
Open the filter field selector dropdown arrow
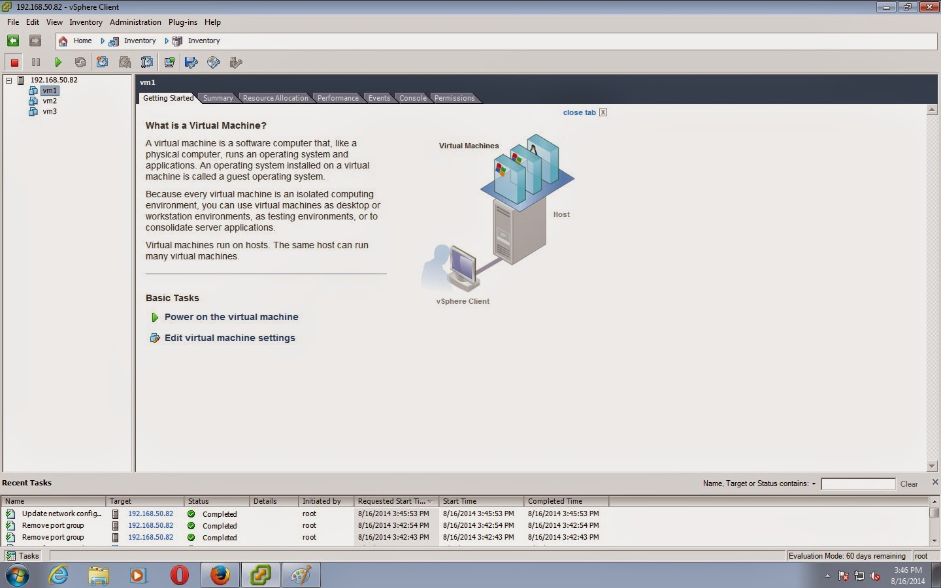point(814,484)
